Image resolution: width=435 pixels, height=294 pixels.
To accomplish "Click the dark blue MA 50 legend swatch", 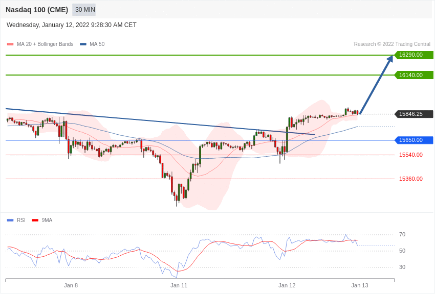I will [83, 44].
